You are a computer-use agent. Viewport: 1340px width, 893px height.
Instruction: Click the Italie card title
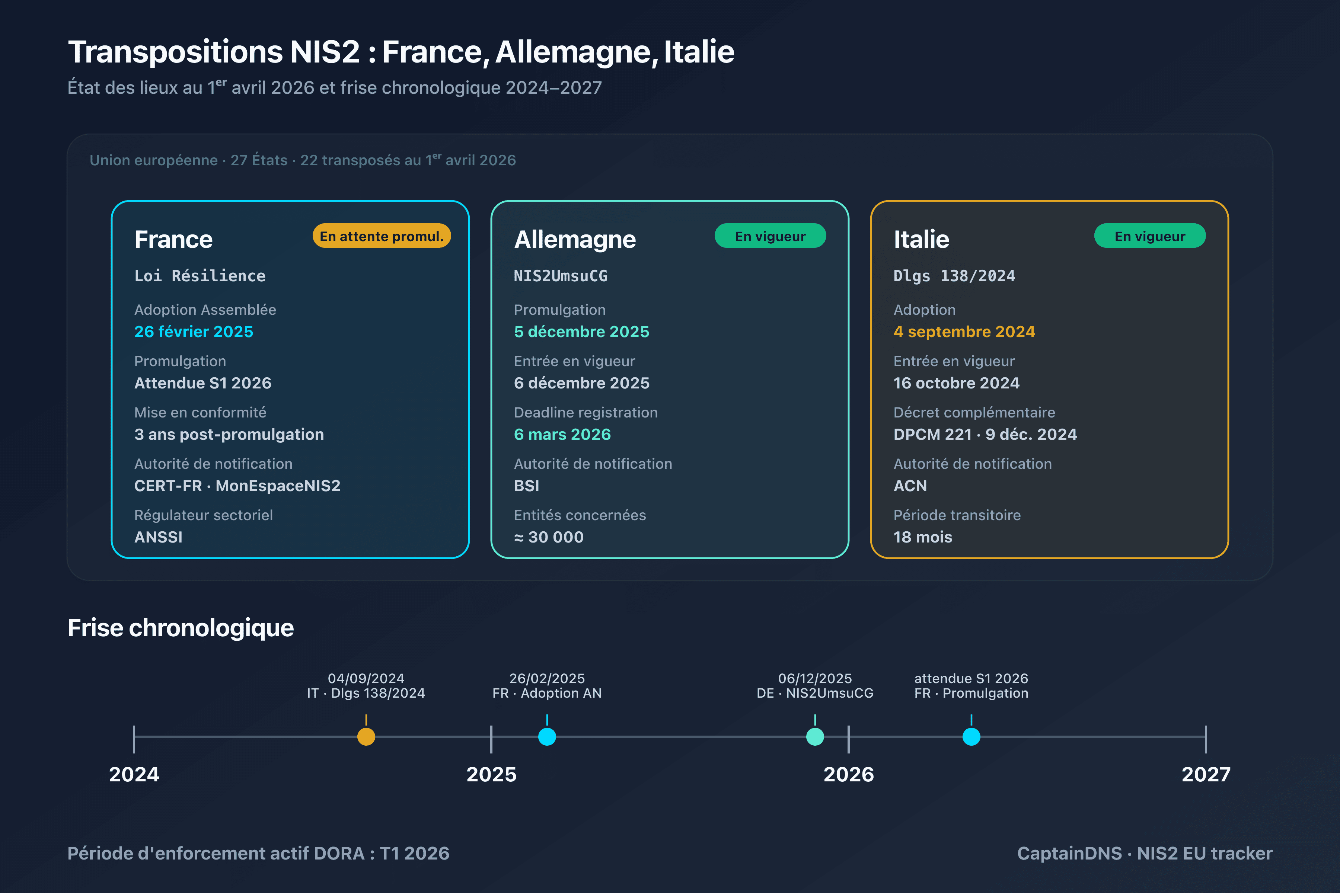(921, 239)
